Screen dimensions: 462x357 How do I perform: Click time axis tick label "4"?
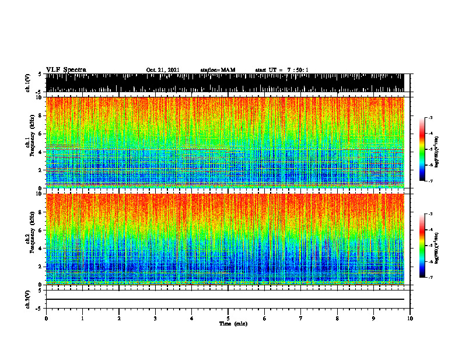(x=192, y=318)
